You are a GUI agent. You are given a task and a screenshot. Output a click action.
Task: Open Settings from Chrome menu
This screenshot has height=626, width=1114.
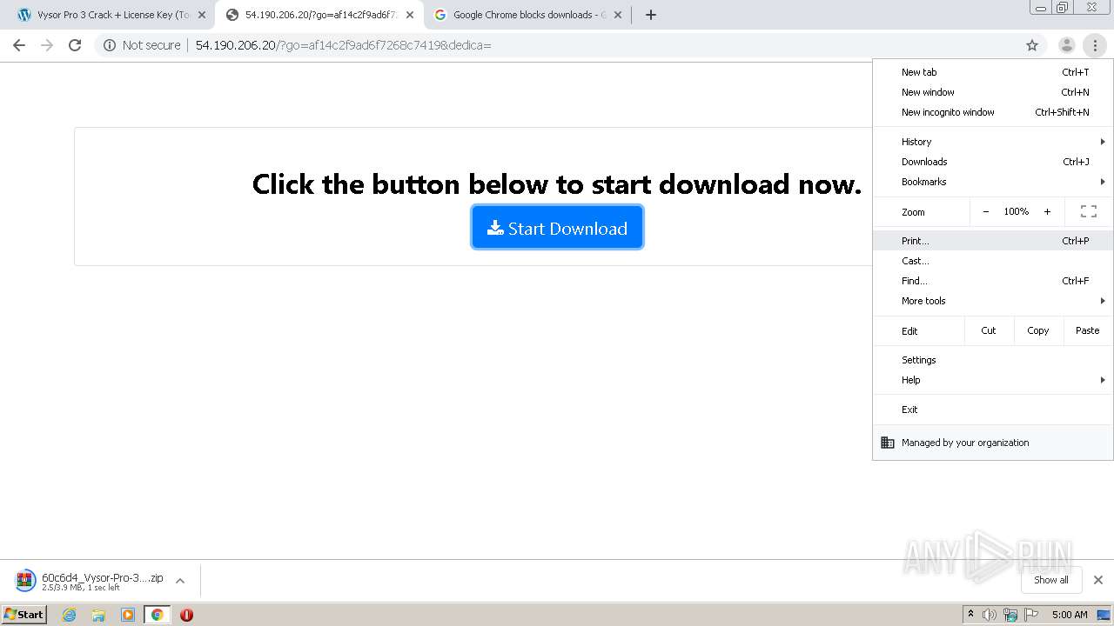[993, 360]
